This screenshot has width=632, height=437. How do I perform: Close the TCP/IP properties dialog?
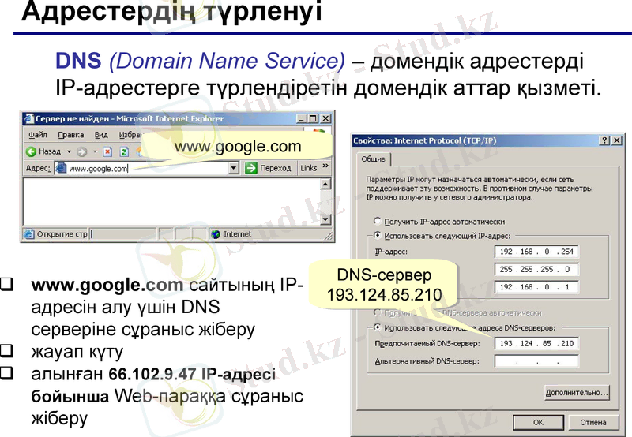tap(617, 140)
